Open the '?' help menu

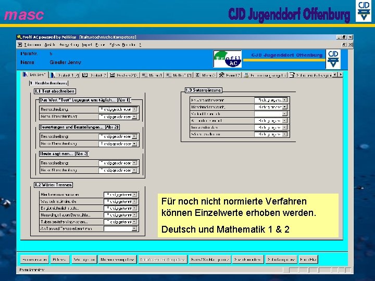(x=140, y=45)
